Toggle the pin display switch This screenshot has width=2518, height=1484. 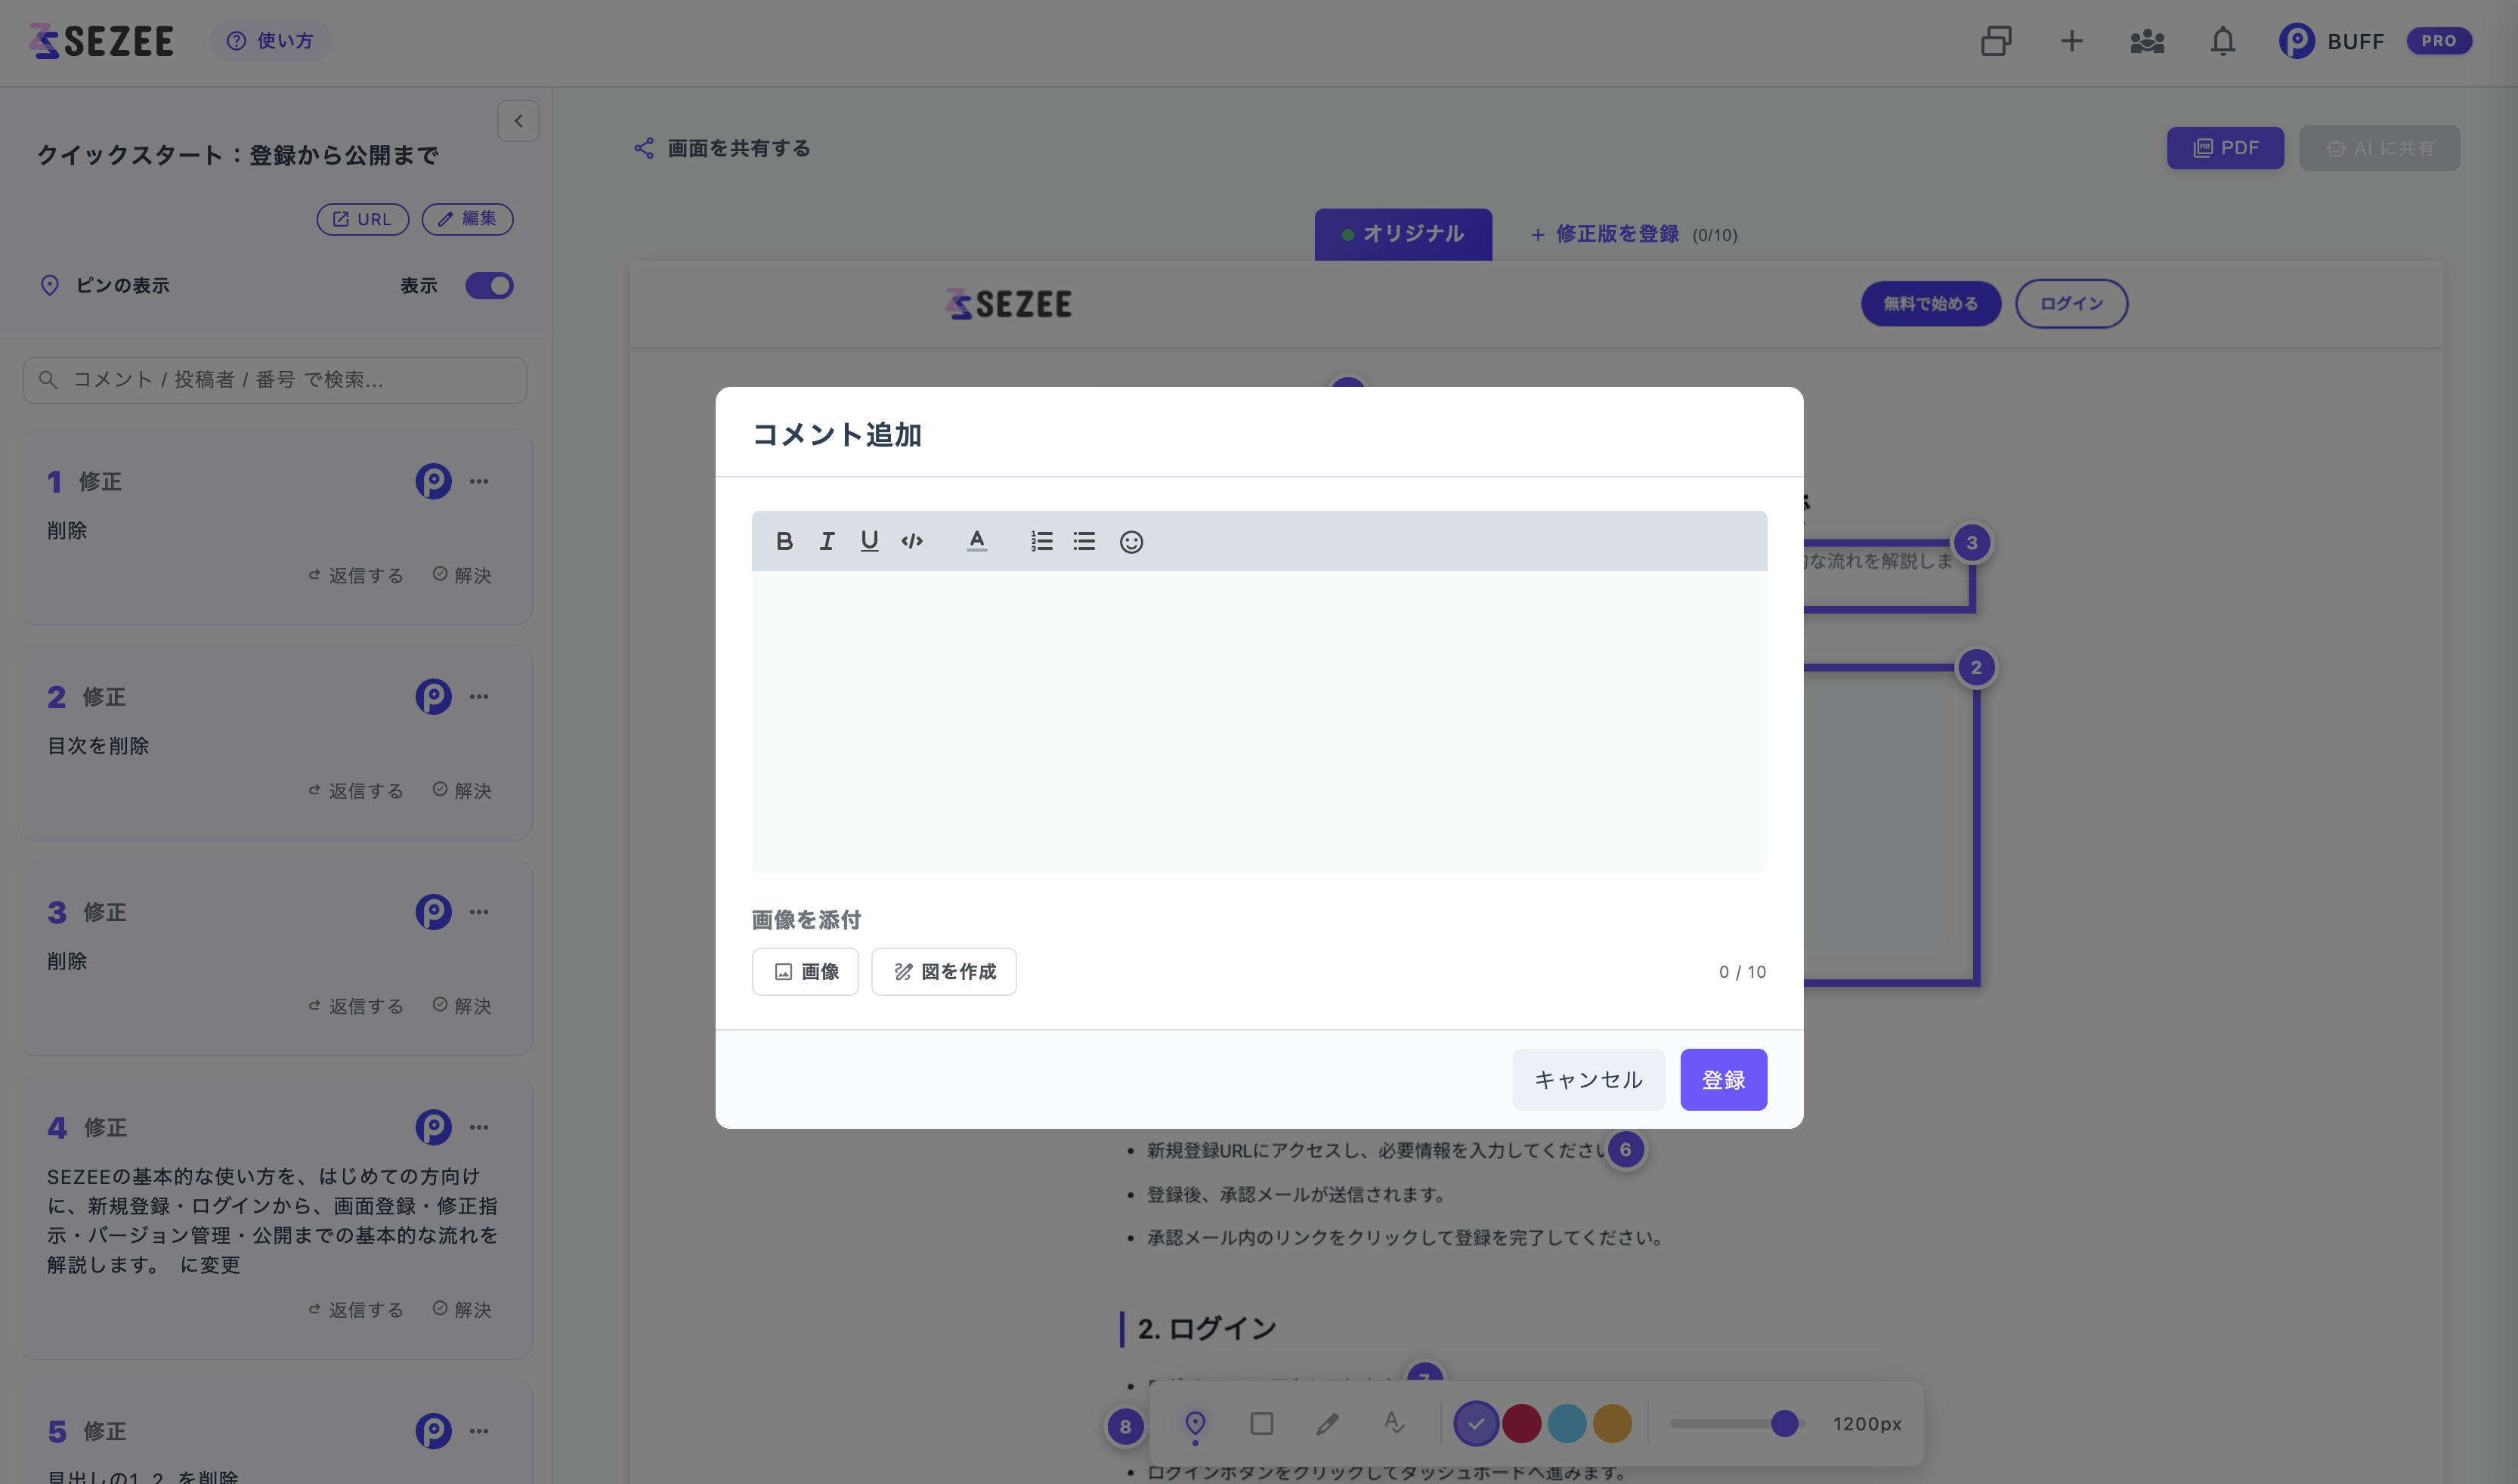[x=489, y=286]
